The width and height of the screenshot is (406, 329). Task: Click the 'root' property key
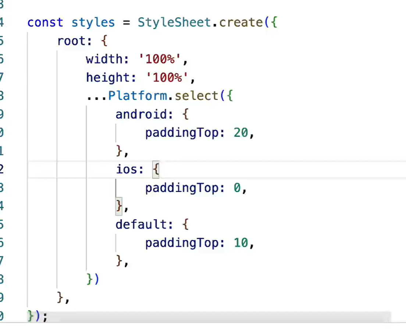click(x=71, y=41)
